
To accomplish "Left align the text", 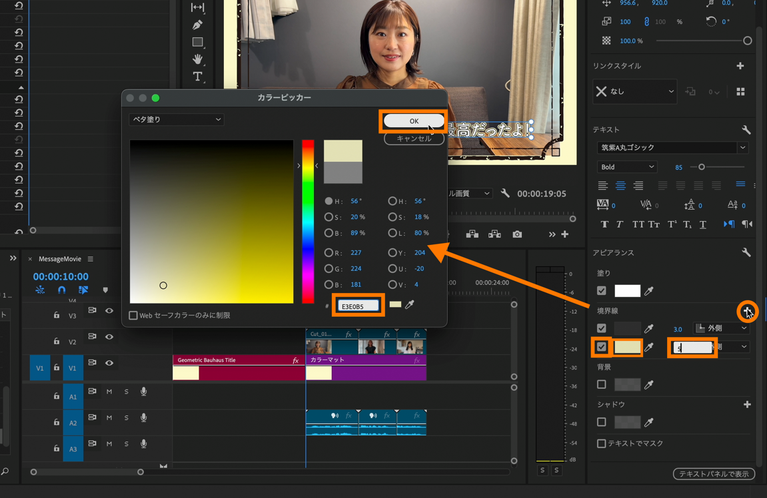I will click(602, 186).
